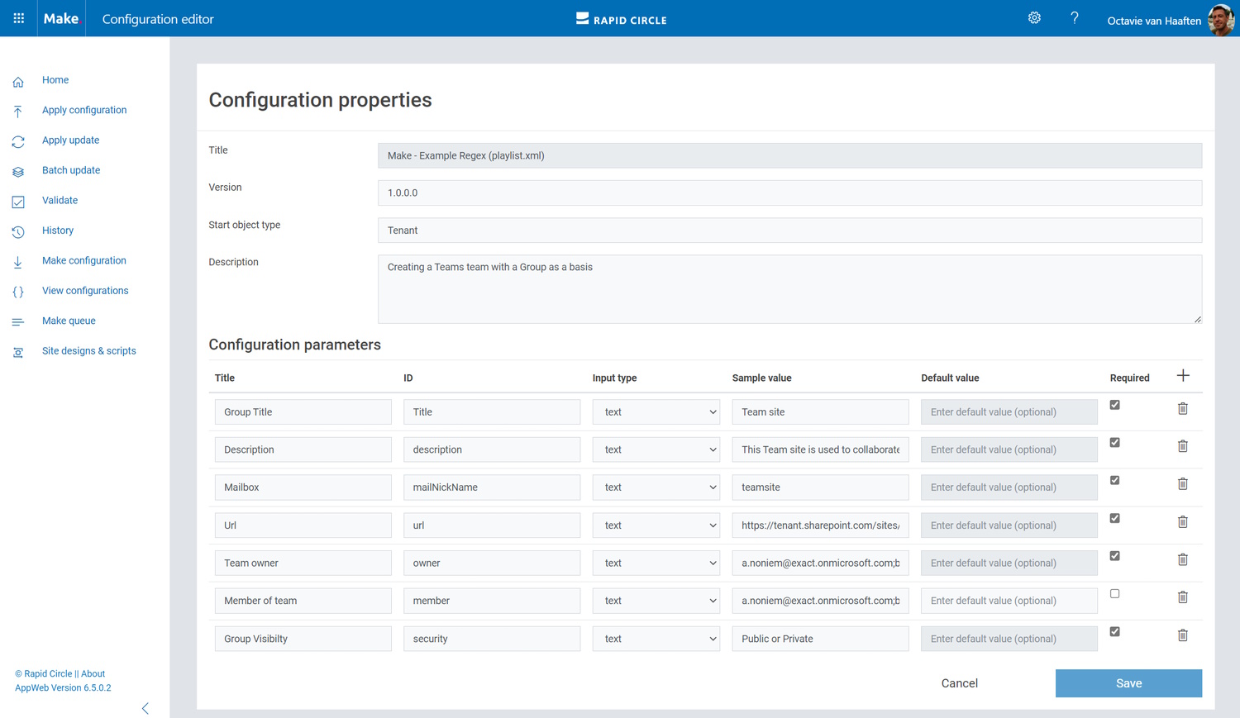This screenshot has height=718, width=1240.
Task: Enable Required for Member of team
Action: [1114, 594]
